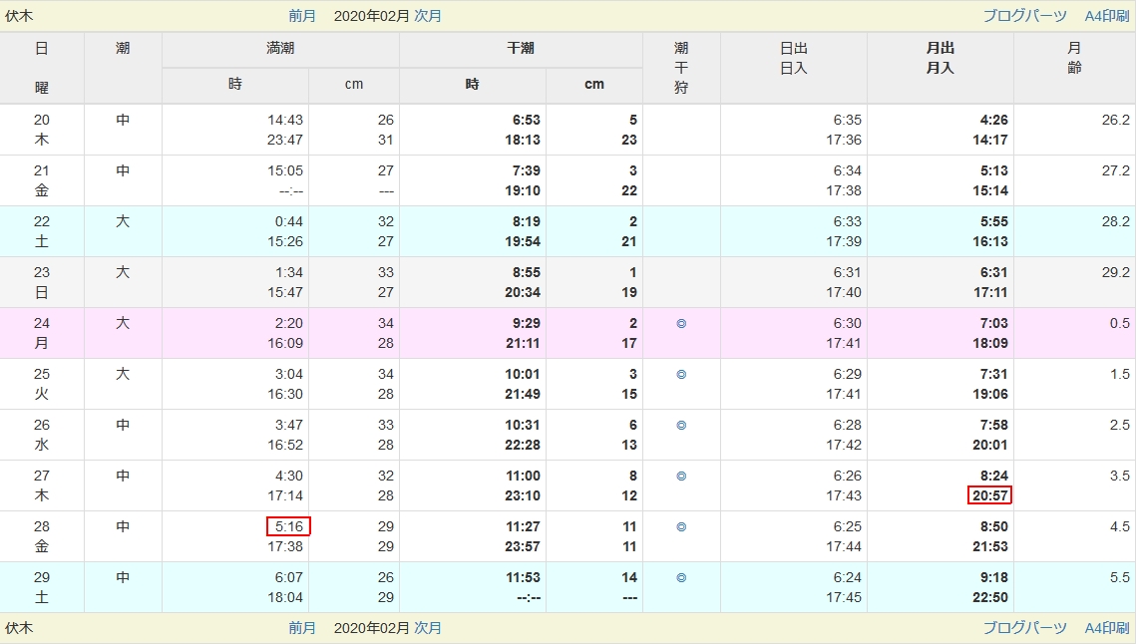Click moonrise time 5:13 on day 21
The image size is (1136, 644).
(x=994, y=170)
